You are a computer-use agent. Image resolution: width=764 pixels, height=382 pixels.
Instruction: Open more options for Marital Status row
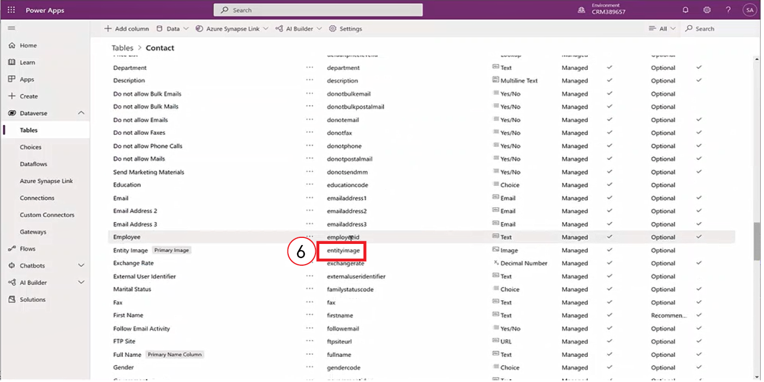click(x=310, y=289)
